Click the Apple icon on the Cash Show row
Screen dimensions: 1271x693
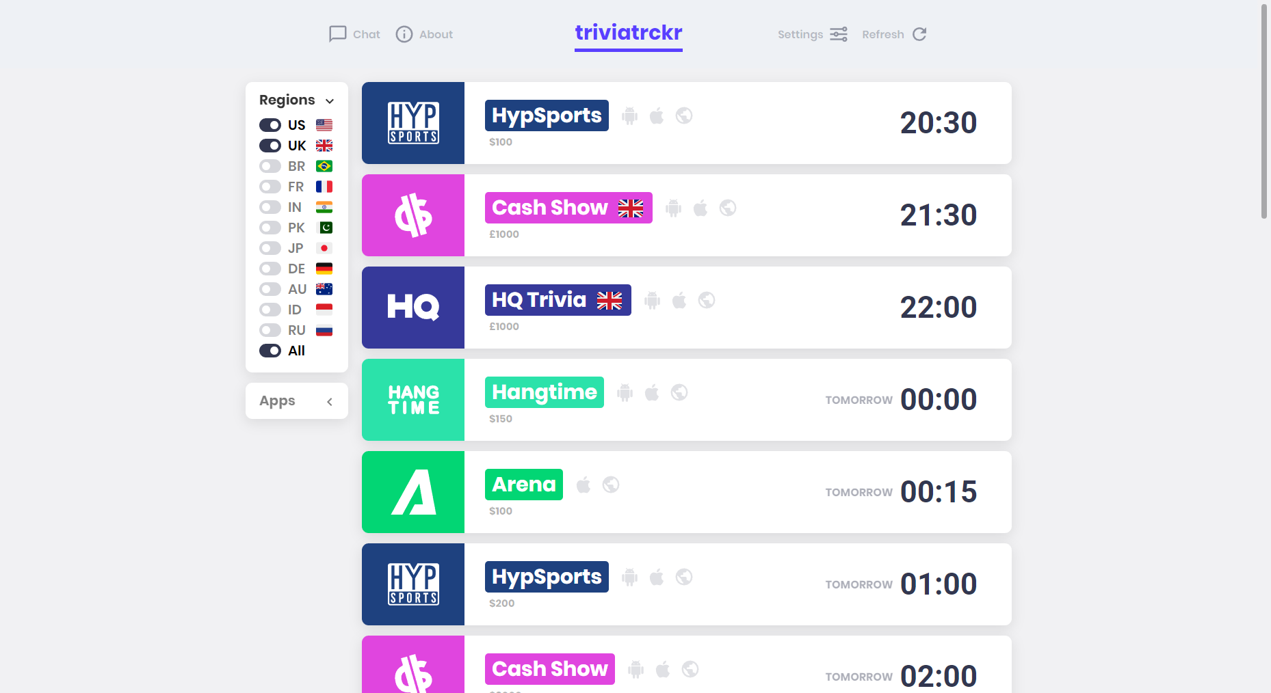coord(700,208)
